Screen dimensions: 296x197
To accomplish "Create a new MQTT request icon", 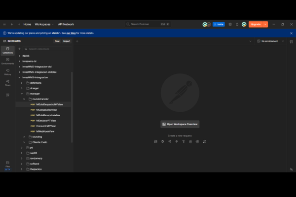I will point(204,141).
